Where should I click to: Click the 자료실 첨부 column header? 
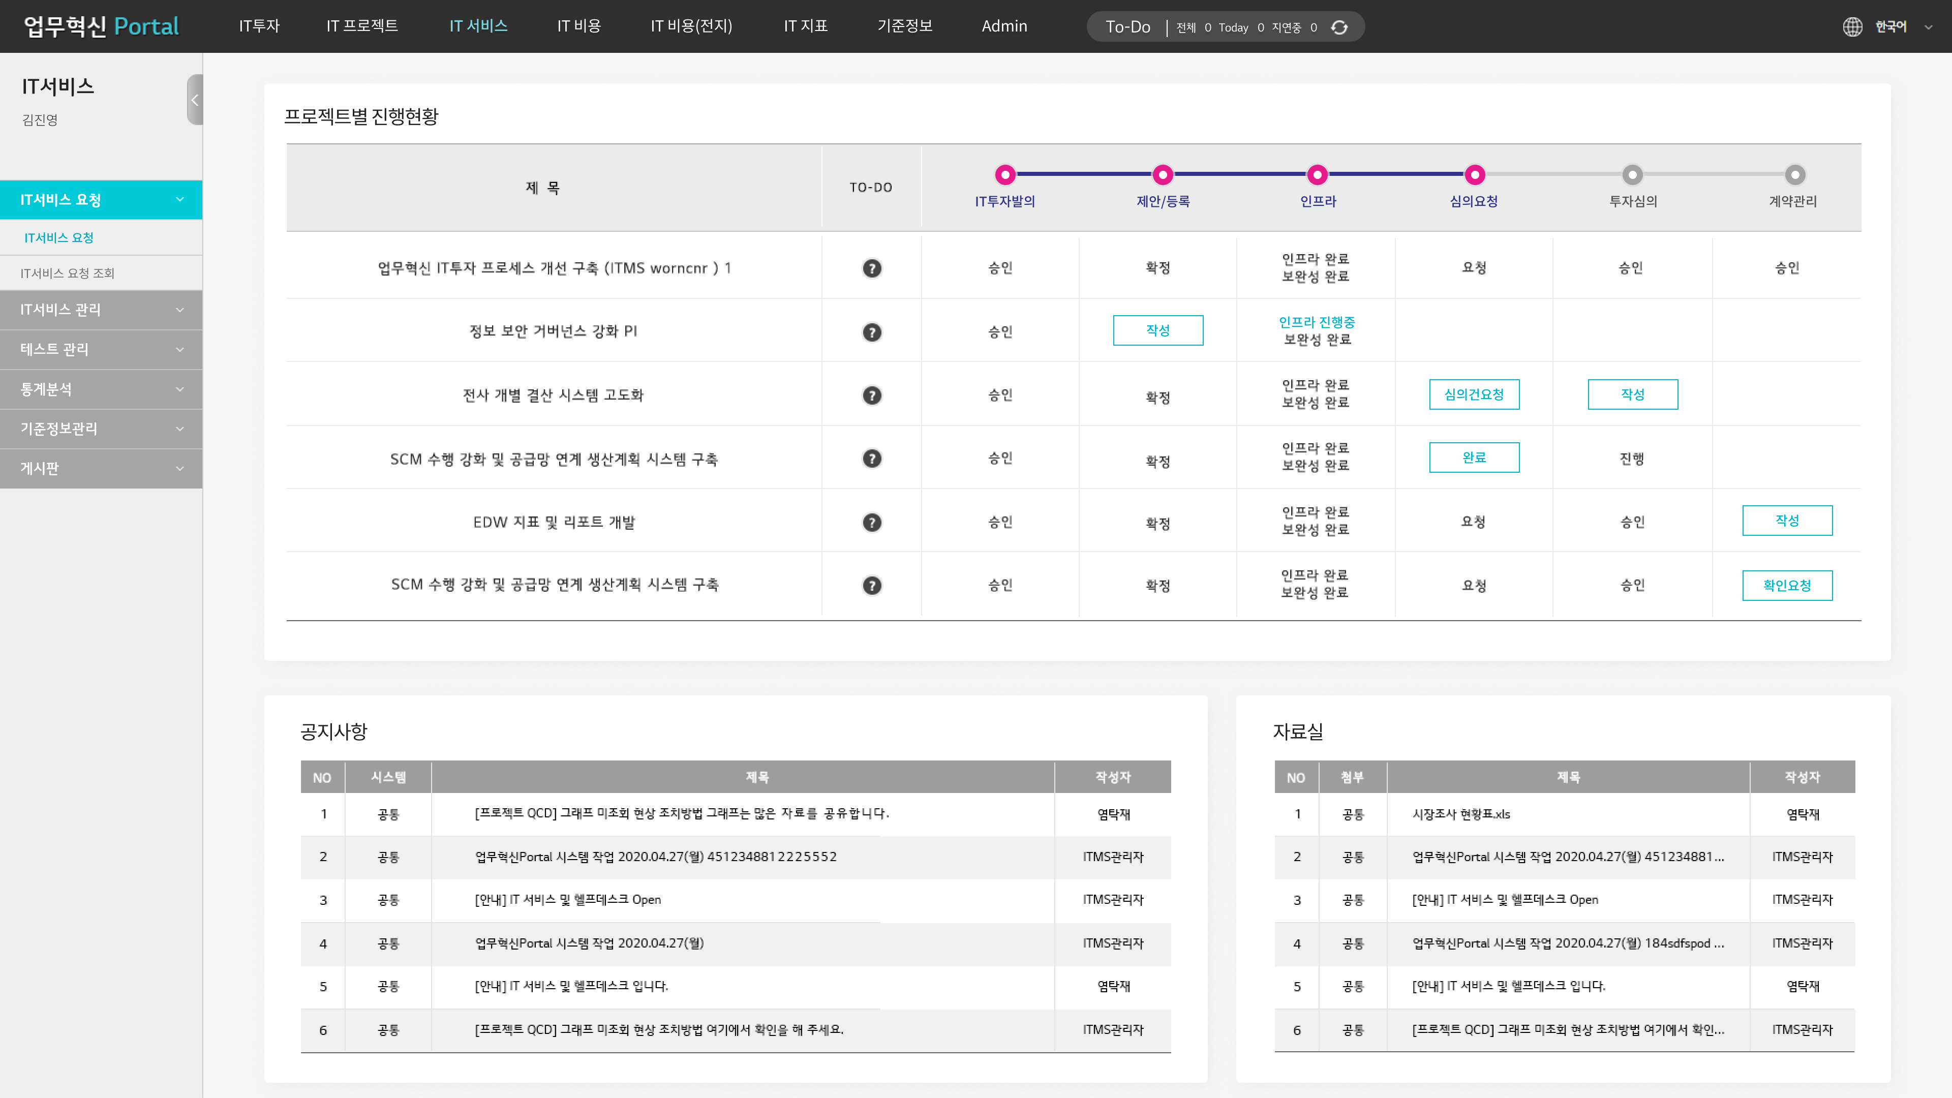pyautogui.click(x=1353, y=777)
